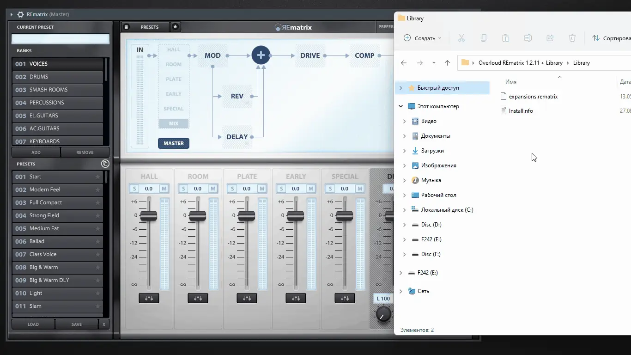Enable Solo on the SPECIAL channel
The image size is (631, 355).
pos(329,188)
